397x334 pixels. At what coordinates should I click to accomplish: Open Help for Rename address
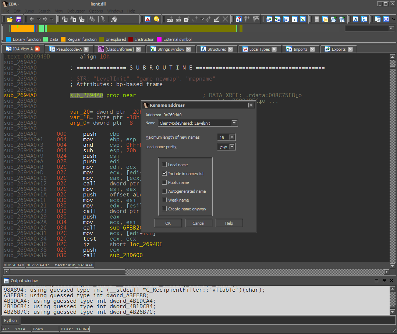coord(229,223)
